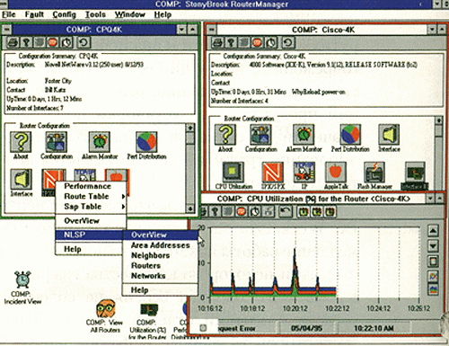
Task: Click the printer icon in CPQ4K toolbar
Action: (x=13, y=42)
